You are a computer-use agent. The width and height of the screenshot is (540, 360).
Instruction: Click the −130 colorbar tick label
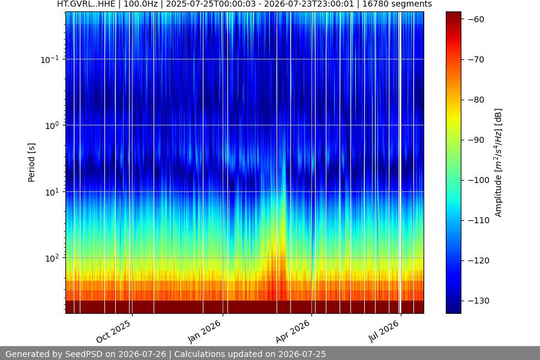click(x=478, y=301)
